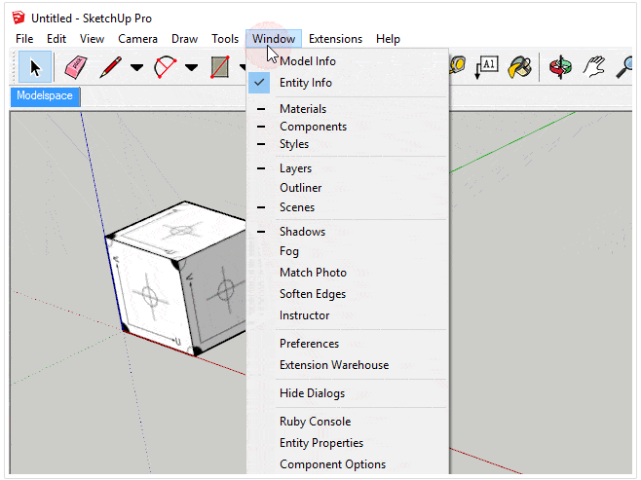Click the SketchUp logo in title bar

19,18
